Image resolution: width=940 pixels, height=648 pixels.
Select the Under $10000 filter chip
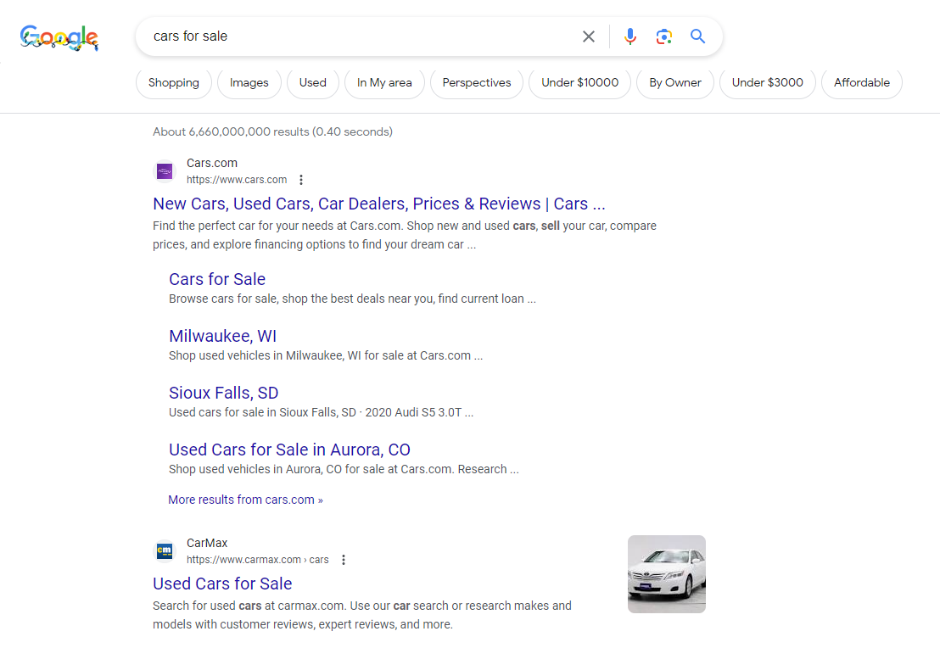point(579,83)
